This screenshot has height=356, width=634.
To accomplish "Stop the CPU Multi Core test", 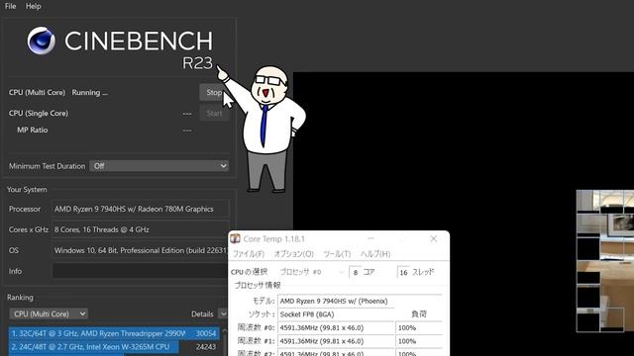I will (214, 92).
